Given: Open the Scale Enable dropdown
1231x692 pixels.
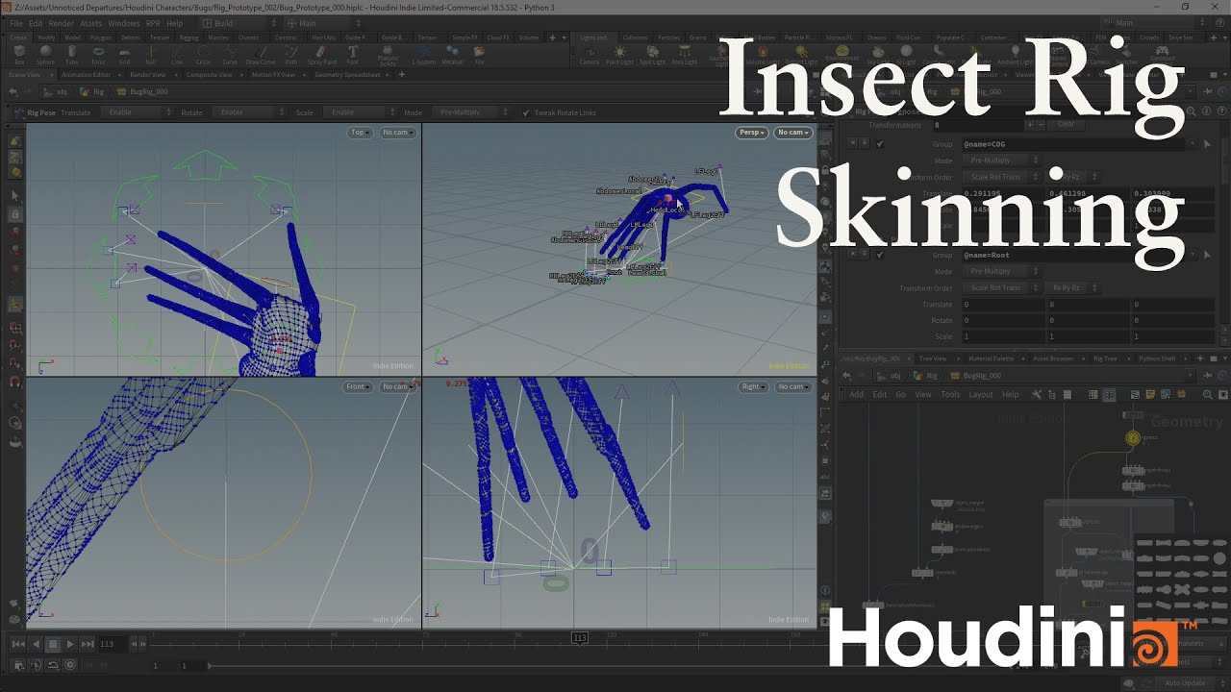Looking at the screenshot, I should tap(359, 112).
